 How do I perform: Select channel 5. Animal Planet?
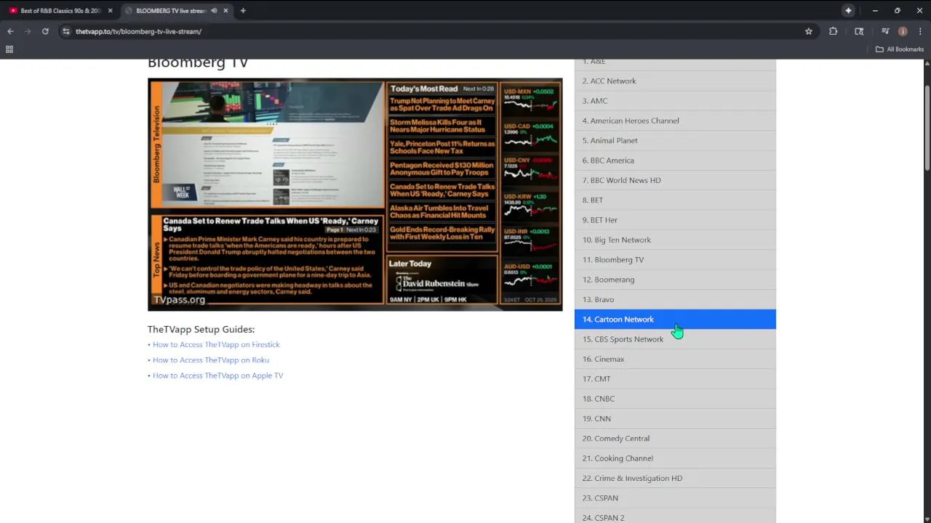[x=675, y=140]
